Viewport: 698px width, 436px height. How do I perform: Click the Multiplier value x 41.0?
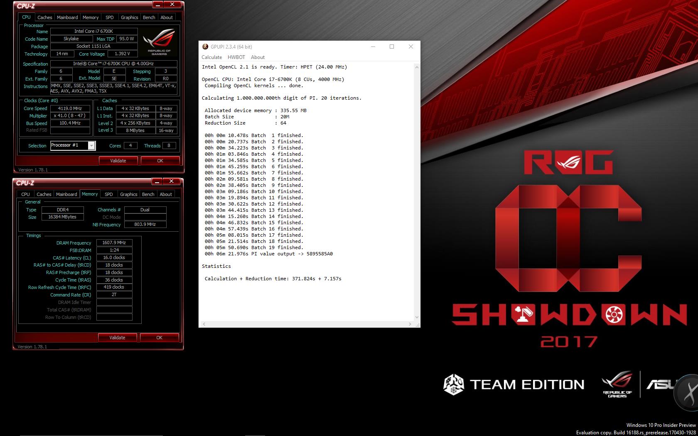(x=70, y=116)
